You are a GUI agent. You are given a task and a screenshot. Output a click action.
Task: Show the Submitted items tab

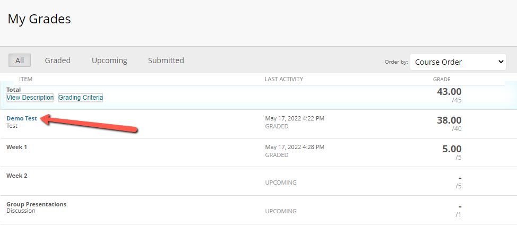(166, 60)
